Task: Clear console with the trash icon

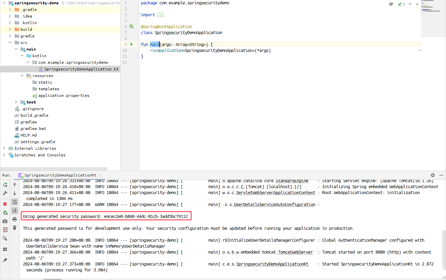Action: (15, 227)
